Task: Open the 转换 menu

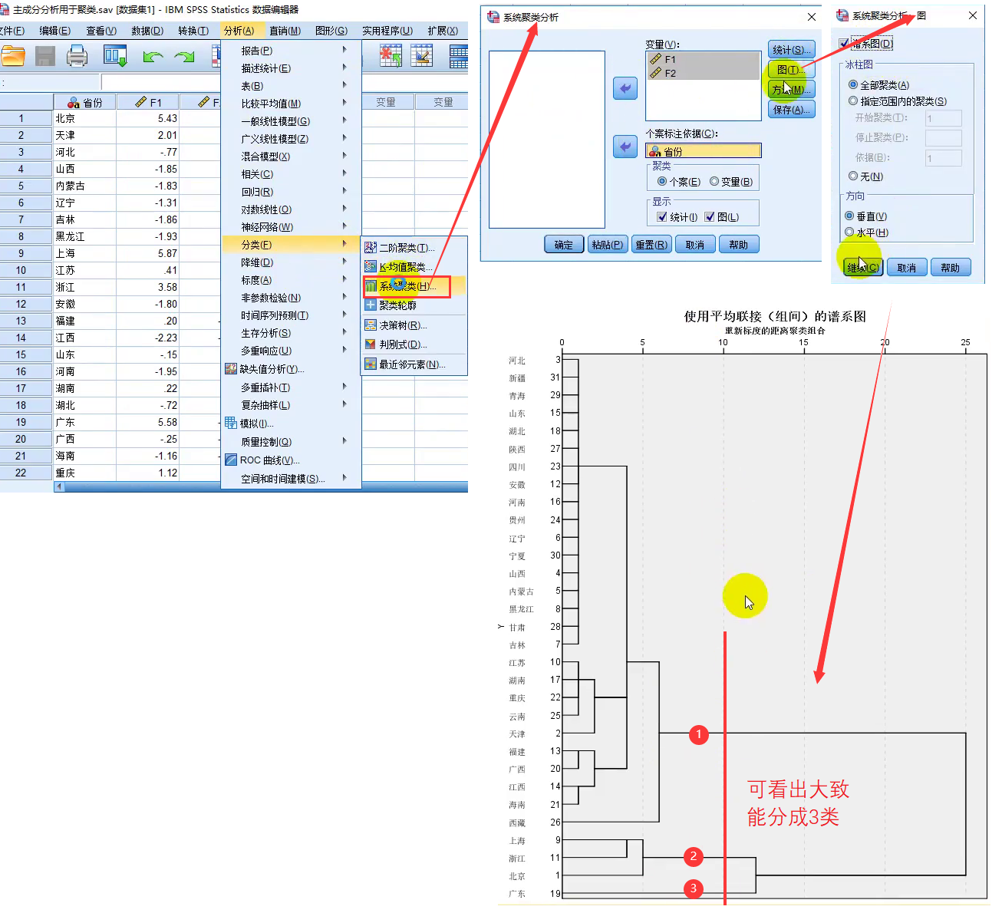Action: [193, 31]
